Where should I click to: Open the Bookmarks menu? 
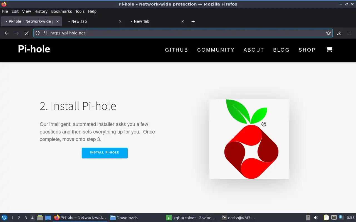click(61, 11)
